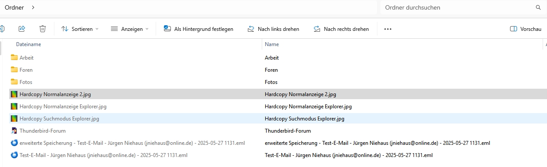Open the Anzeigen dropdown
The width and height of the screenshot is (547, 167).
(130, 29)
